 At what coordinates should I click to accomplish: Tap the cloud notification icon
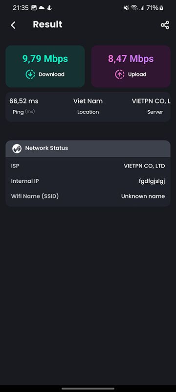(x=42, y=8)
